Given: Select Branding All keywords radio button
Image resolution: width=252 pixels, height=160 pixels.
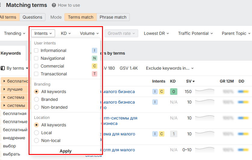Looking at the screenshot, I should (x=36, y=92).
